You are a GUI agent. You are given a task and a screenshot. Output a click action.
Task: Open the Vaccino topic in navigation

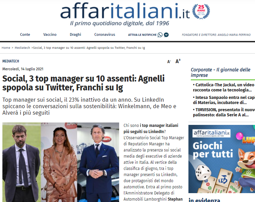click(x=50, y=34)
